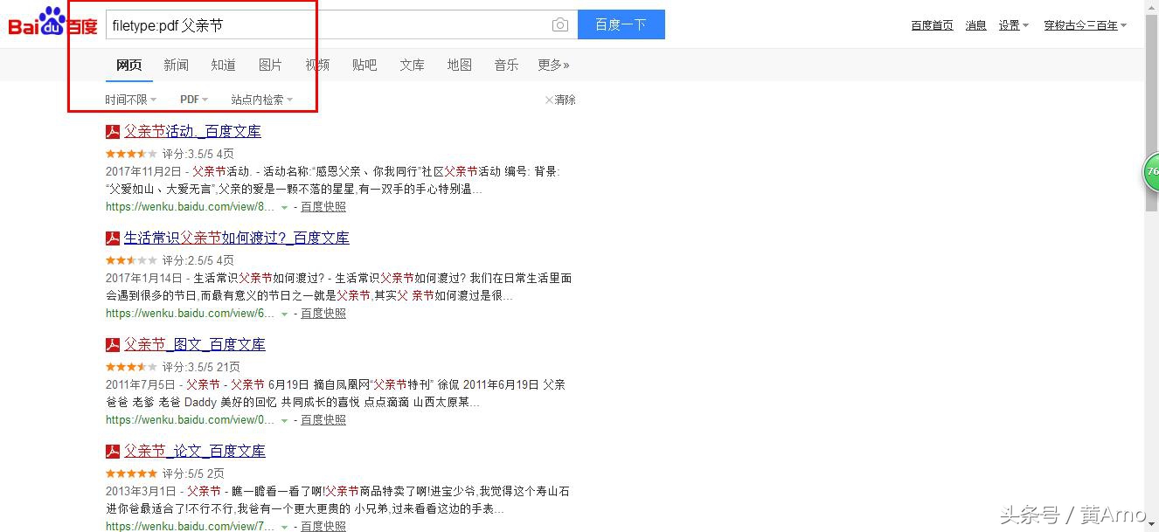Open camera image search icon

coord(560,25)
